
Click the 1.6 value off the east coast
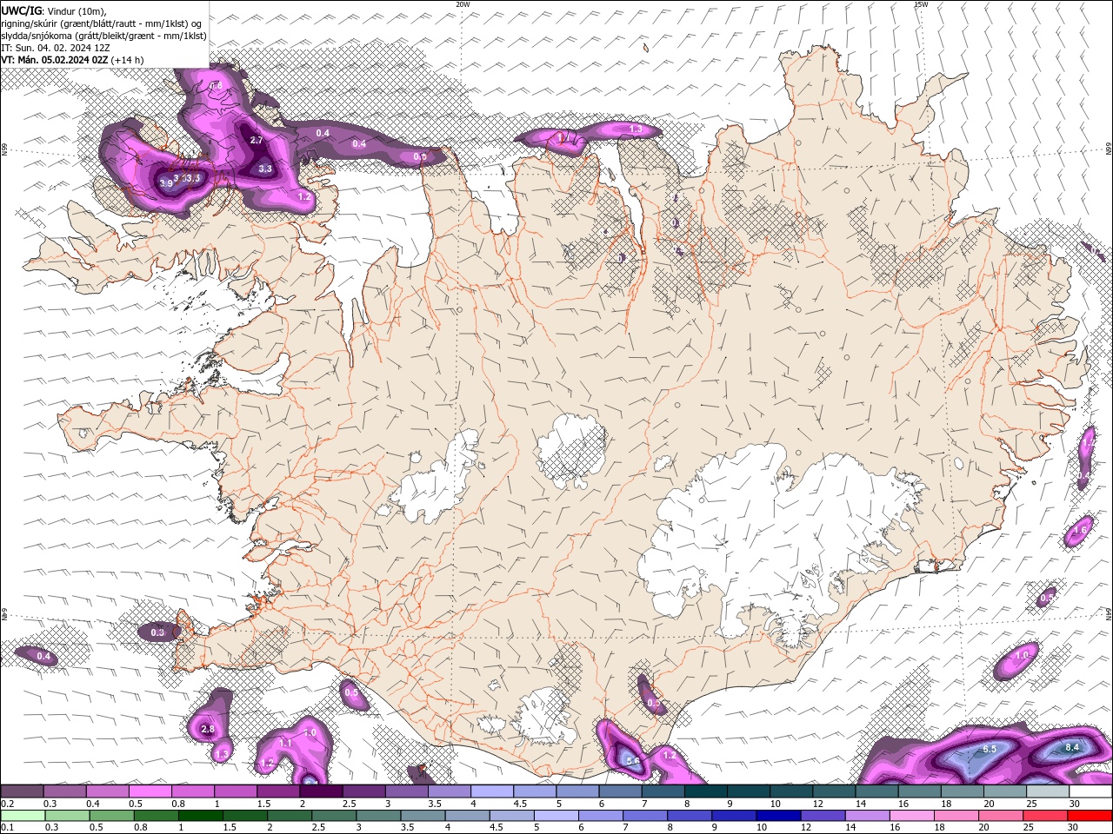pos(1081,530)
